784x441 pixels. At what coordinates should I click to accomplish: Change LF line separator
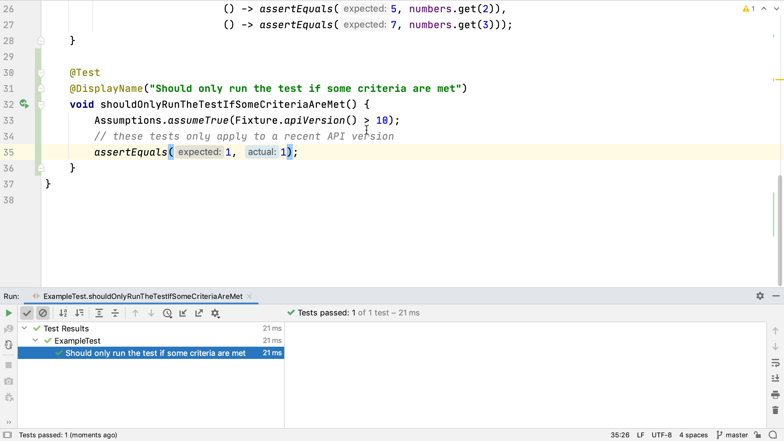pos(640,435)
